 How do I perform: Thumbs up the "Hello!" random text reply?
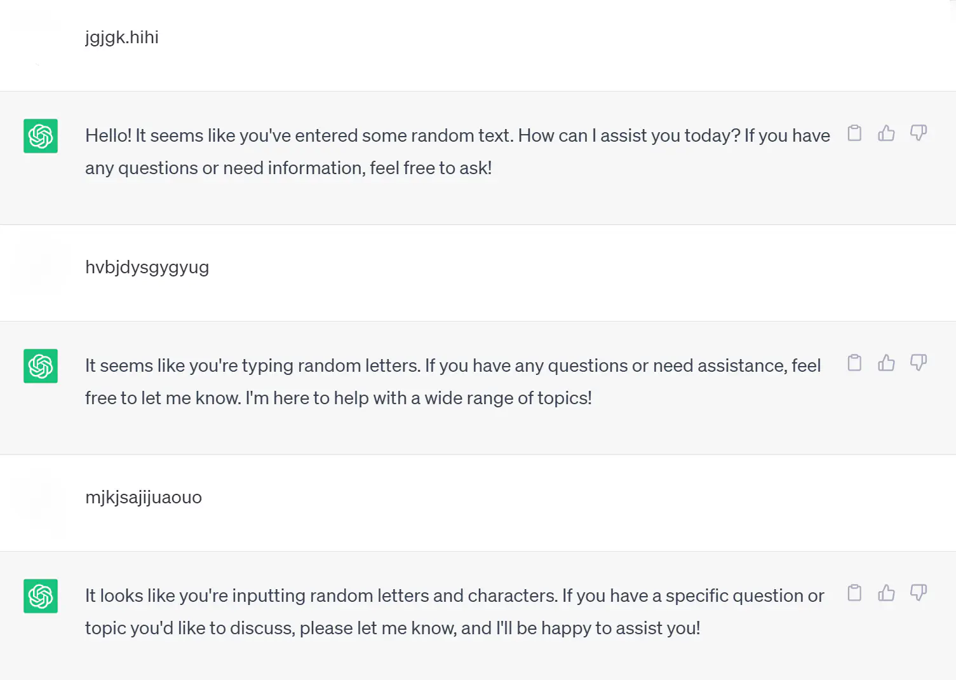click(x=886, y=133)
